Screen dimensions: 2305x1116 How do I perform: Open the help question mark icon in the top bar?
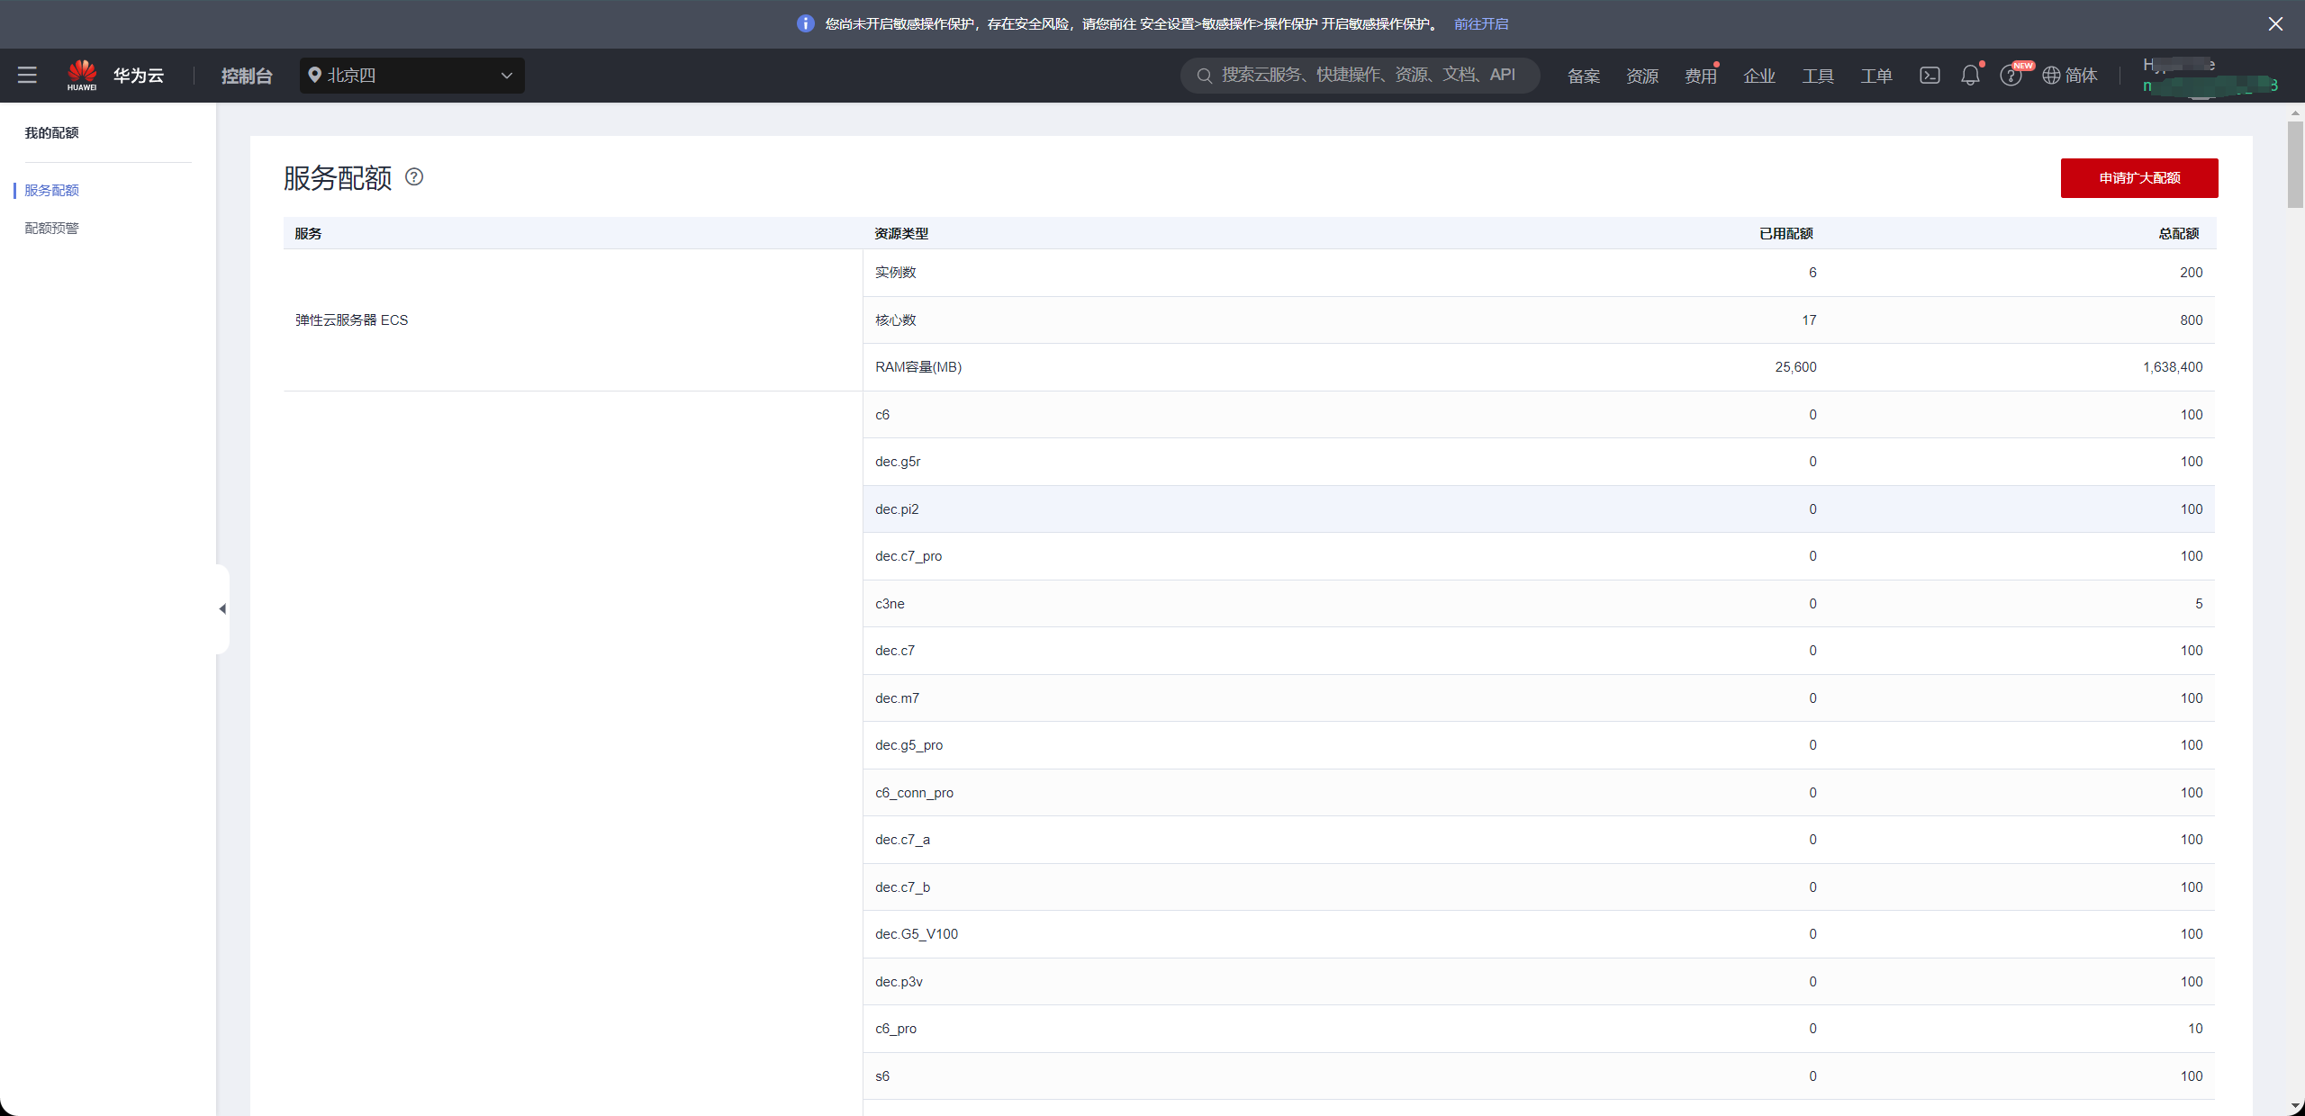coord(2010,76)
